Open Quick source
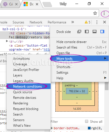109x132 pixels. [x=29, y=92]
